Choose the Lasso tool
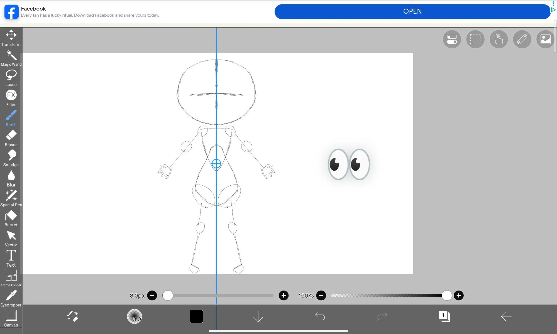Image resolution: width=557 pixels, height=334 pixels. (11, 78)
